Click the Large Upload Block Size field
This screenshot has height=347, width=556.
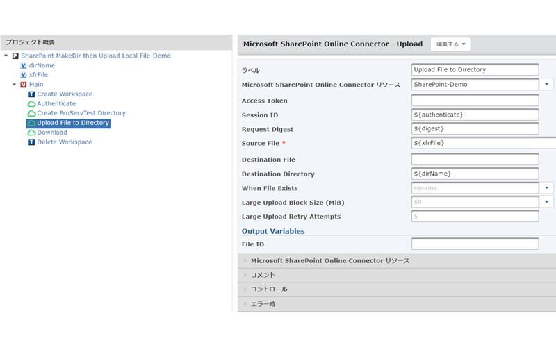(475, 202)
